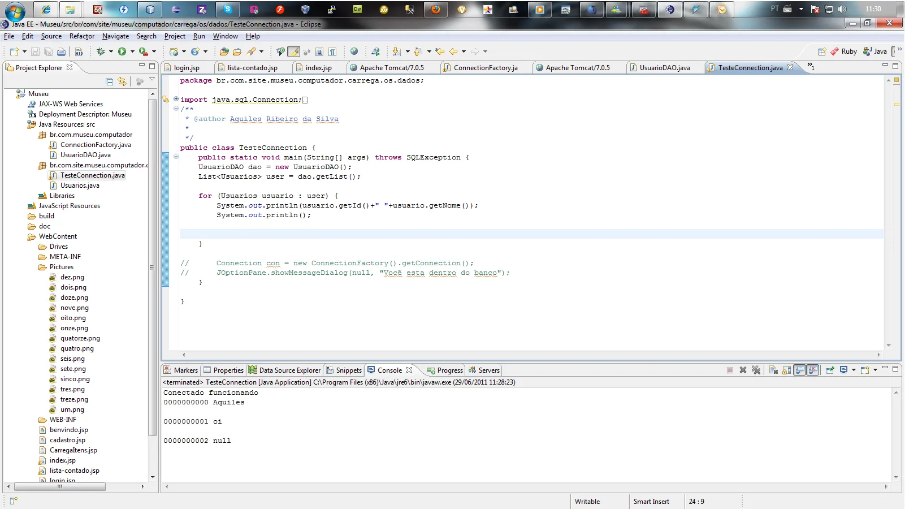Screen dimensions: 905x509
Task: Remove all terminated launches in Console
Action: (756, 370)
